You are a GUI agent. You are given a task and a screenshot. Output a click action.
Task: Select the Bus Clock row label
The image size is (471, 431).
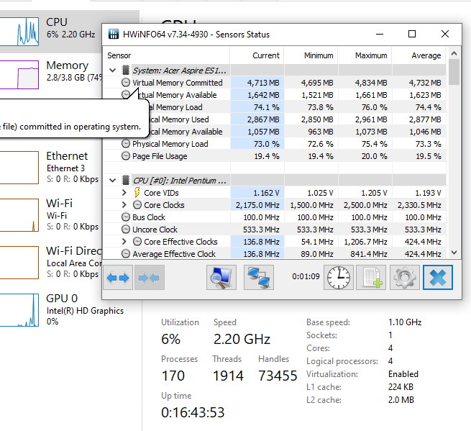pyautogui.click(x=149, y=217)
